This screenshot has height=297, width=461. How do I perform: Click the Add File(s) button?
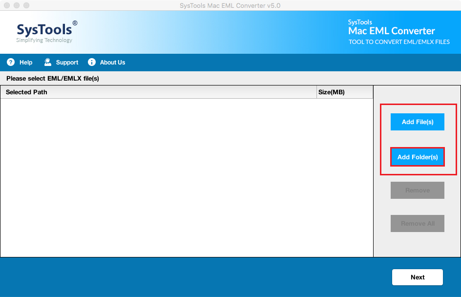(x=418, y=122)
